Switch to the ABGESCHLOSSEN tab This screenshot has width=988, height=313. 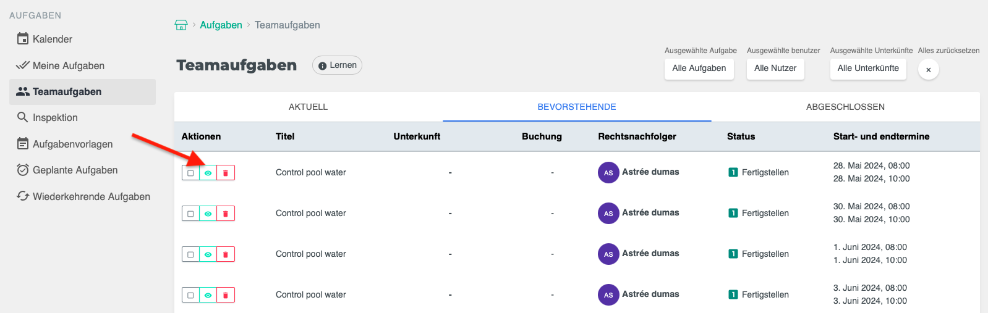pos(845,107)
